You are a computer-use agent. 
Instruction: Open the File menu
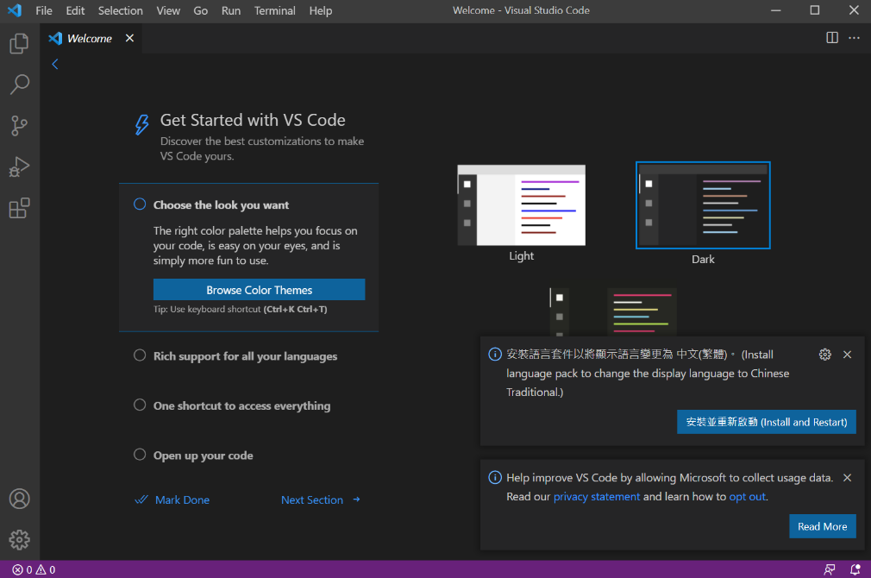44,10
